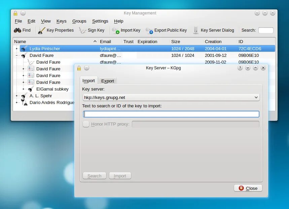Click the ElGamal subkey key icon

(x=31, y=89)
